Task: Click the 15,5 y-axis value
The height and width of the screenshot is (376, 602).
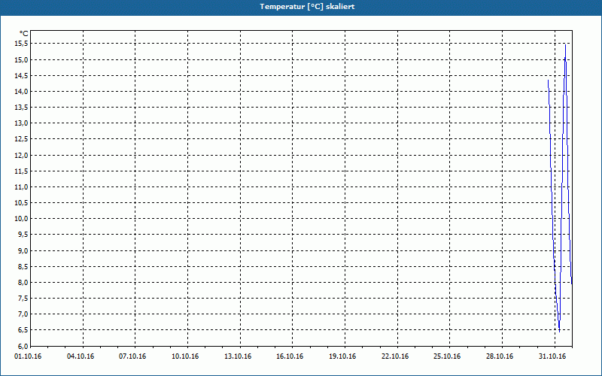Action: 22,44
